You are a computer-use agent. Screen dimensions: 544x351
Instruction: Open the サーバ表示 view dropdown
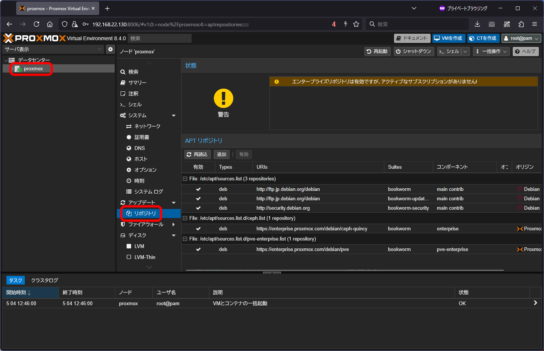[x=53, y=49]
